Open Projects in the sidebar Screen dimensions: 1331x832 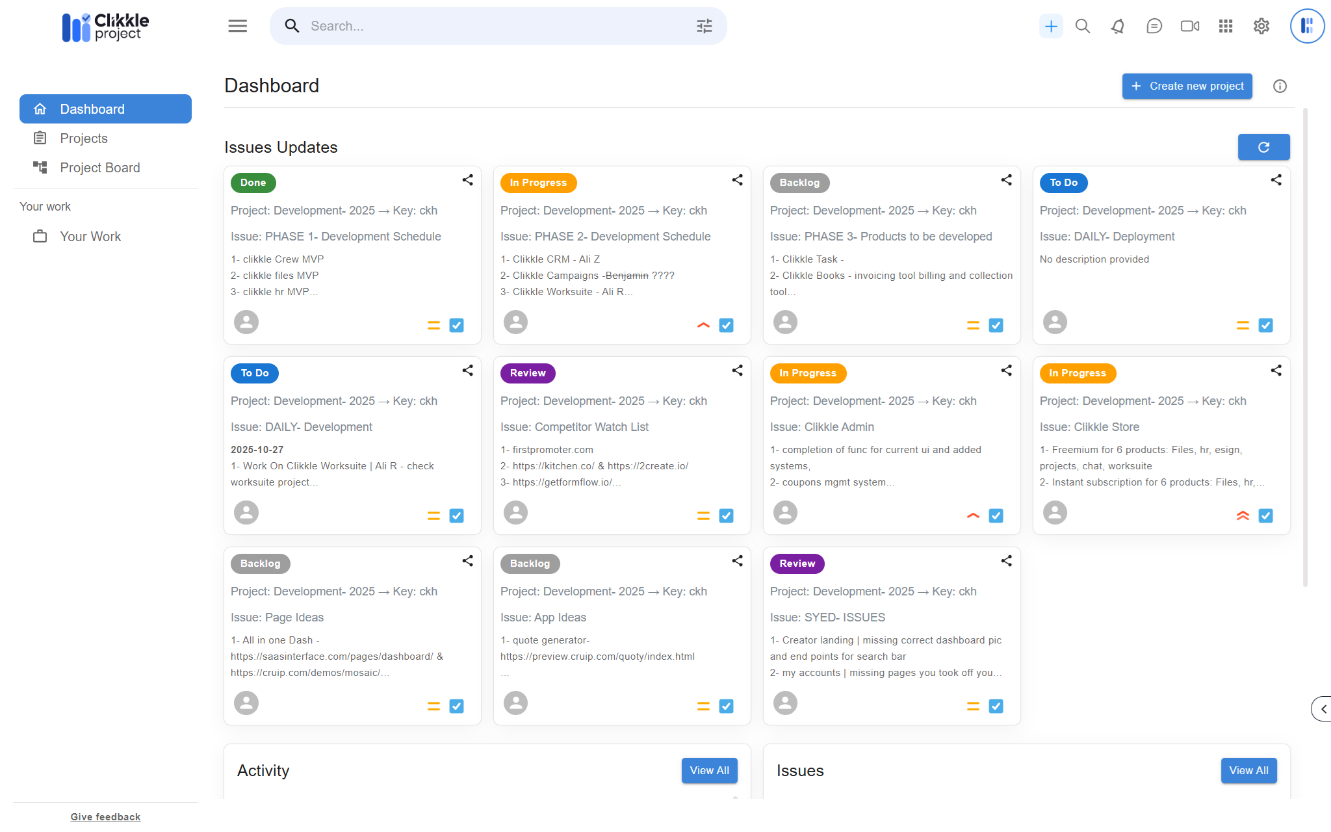coord(84,138)
